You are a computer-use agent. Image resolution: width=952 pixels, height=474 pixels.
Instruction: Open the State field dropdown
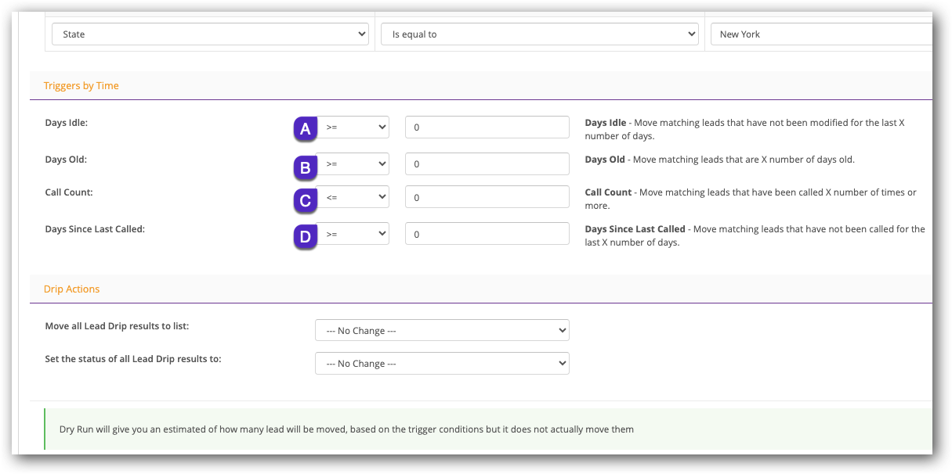coord(210,34)
